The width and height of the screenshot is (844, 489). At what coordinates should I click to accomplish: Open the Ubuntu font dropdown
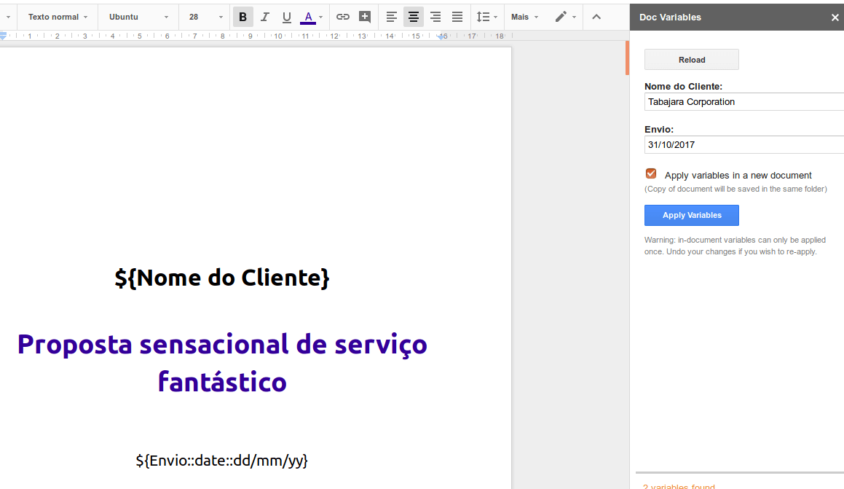(138, 16)
